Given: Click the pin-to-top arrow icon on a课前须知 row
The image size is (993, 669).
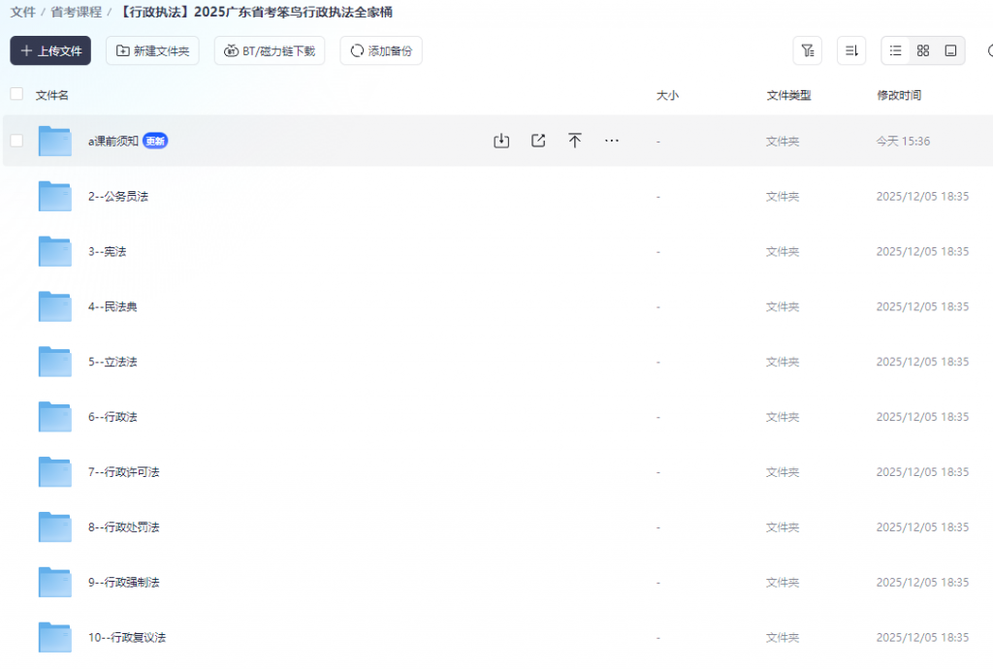Looking at the screenshot, I should pyautogui.click(x=575, y=141).
